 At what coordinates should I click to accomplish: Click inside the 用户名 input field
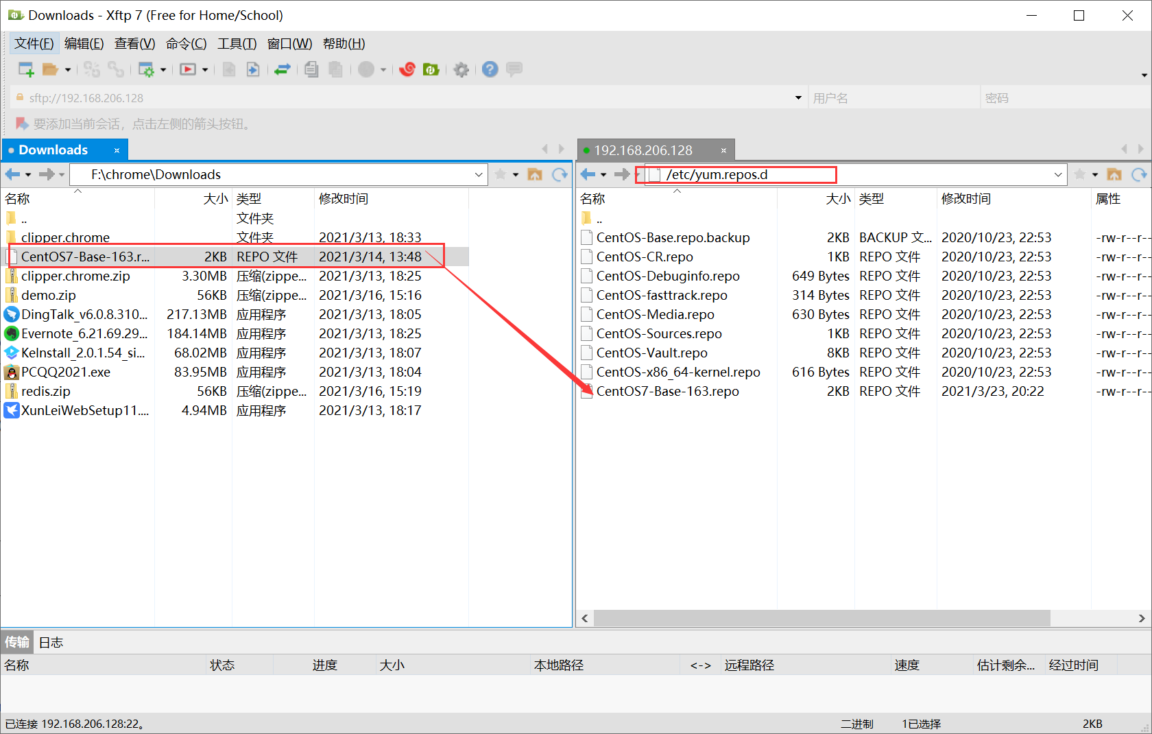(x=891, y=97)
